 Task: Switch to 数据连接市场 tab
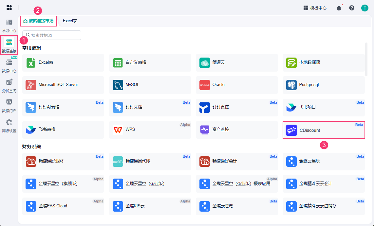coord(38,21)
